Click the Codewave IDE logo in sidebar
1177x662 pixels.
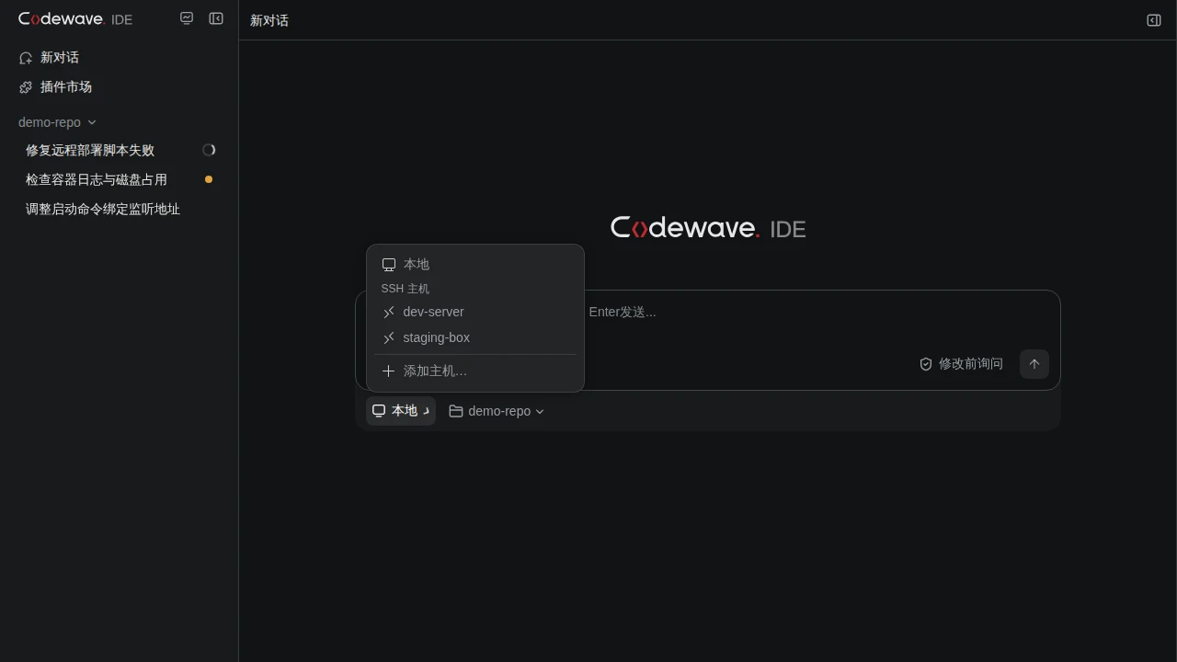point(75,19)
